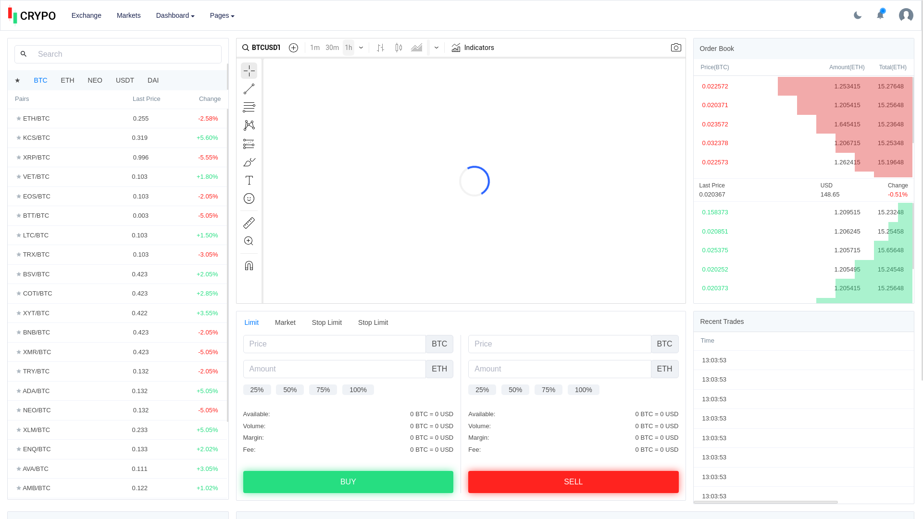Viewport: 923px width, 519px height.
Task: Set chart interval to 1h
Action: (349, 48)
